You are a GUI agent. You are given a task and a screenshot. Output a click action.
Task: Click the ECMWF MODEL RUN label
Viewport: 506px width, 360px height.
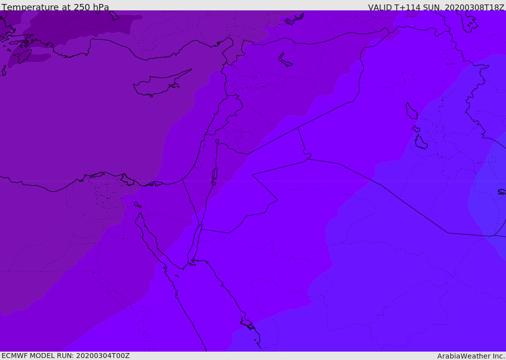pyautogui.click(x=65, y=356)
